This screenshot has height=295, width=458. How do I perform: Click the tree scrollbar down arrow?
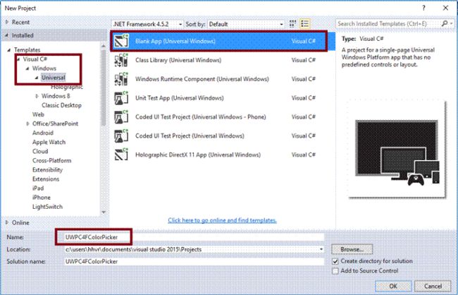point(104,212)
